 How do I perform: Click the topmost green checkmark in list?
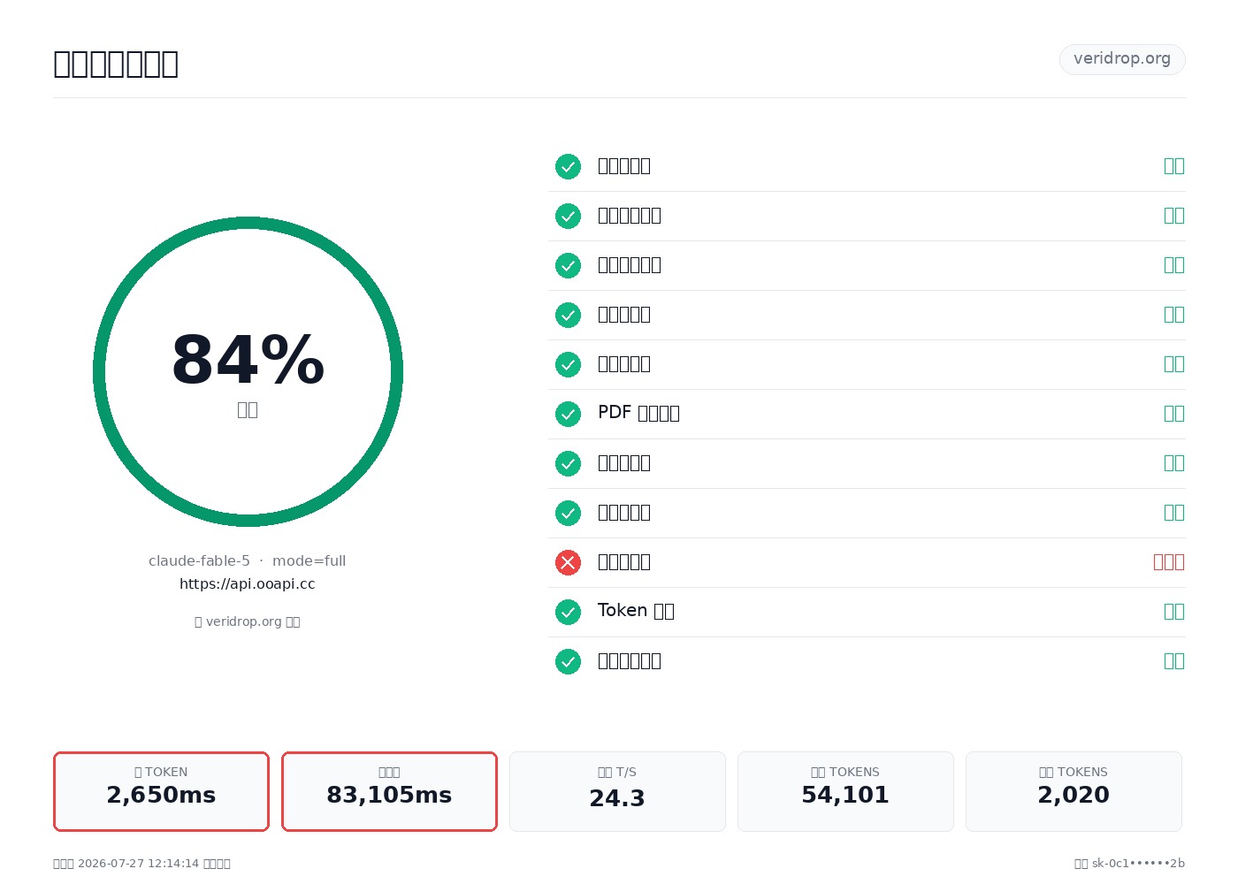point(568,166)
